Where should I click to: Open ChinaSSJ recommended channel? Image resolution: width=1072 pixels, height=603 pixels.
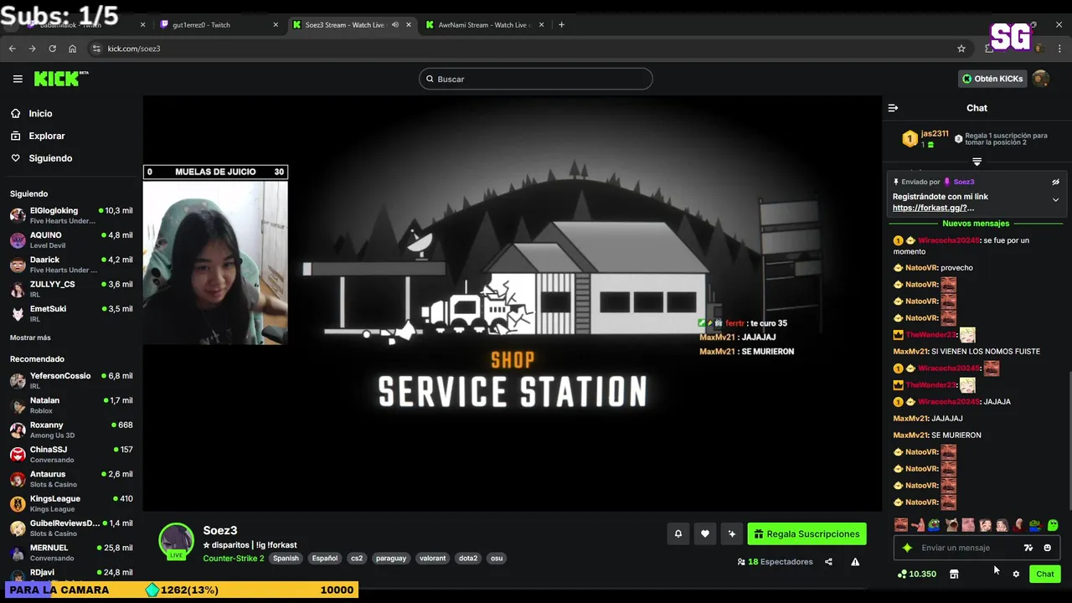pyautogui.click(x=71, y=454)
